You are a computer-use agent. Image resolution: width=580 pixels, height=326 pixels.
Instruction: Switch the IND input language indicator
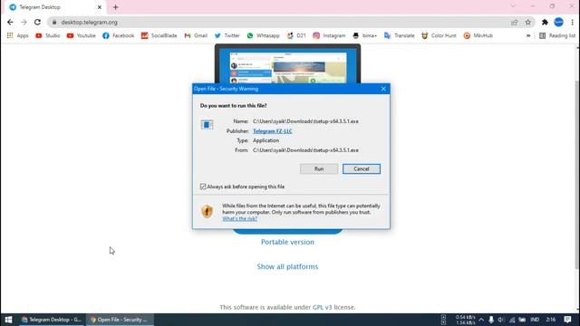pyautogui.click(x=535, y=320)
